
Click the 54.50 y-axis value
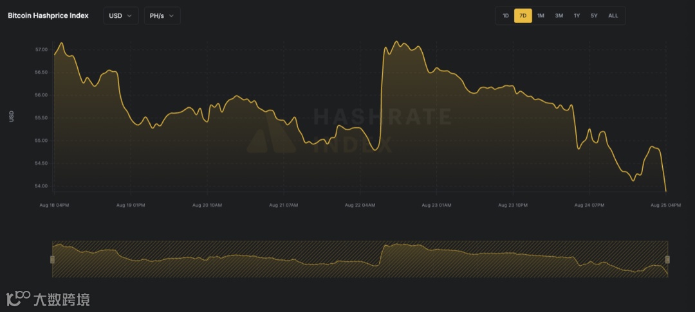(42, 163)
